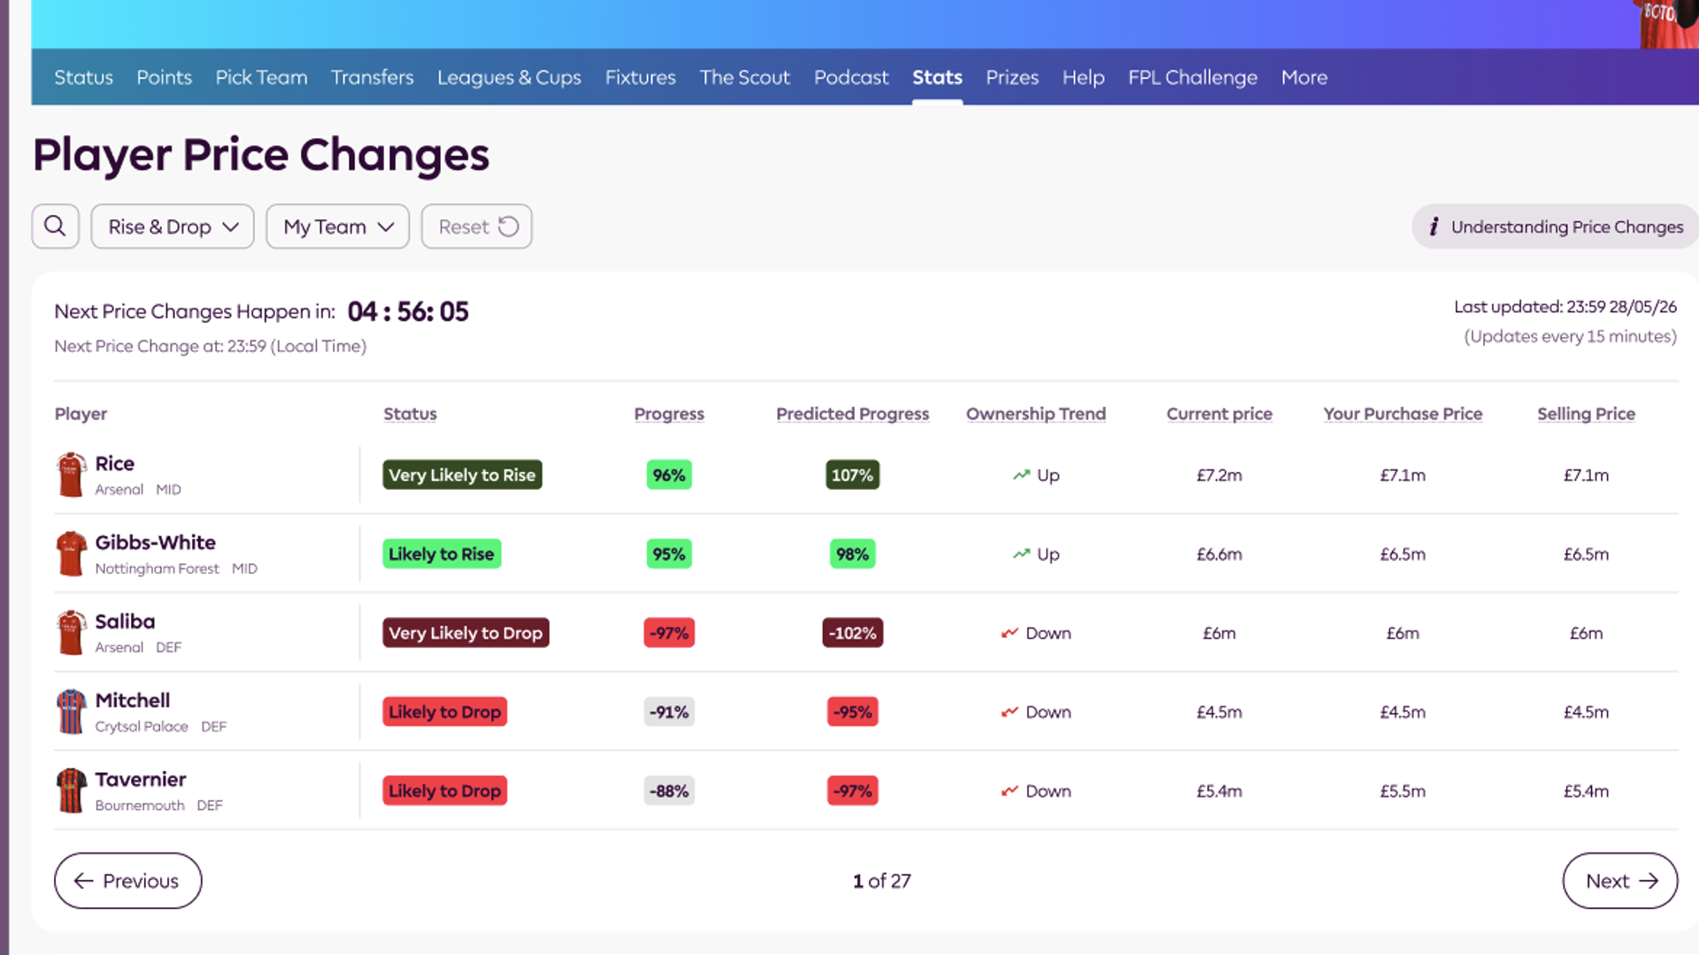Click the upward trend icon in Gibbs-White row
The width and height of the screenshot is (1699, 955).
pyautogui.click(x=1021, y=554)
